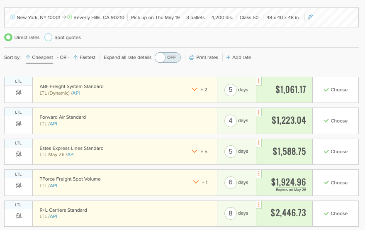Viewport: 365px width, 230px height.
Task: Click the $1,061.17 price
Action: click(290, 90)
